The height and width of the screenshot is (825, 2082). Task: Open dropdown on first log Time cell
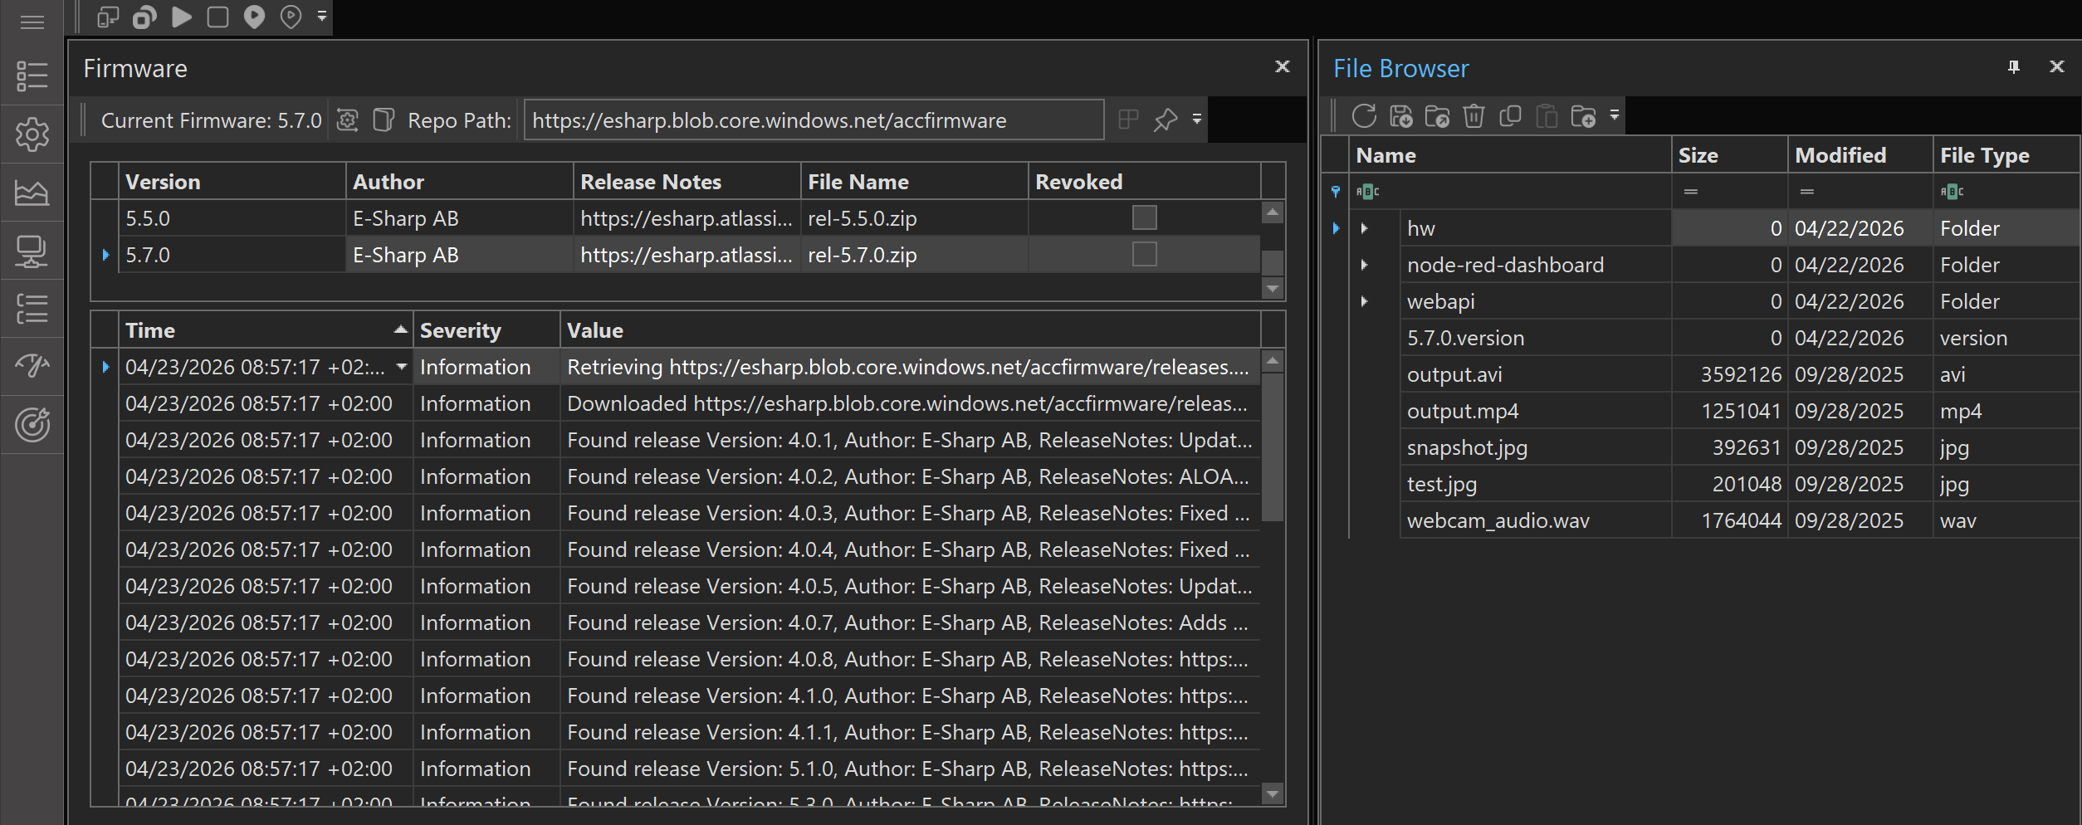click(402, 367)
